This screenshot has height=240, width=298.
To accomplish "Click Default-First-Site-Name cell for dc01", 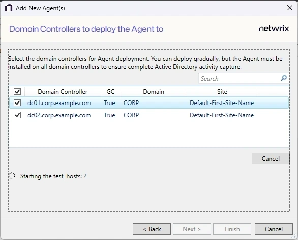I will pyautogui.click(x=222, y=103).
